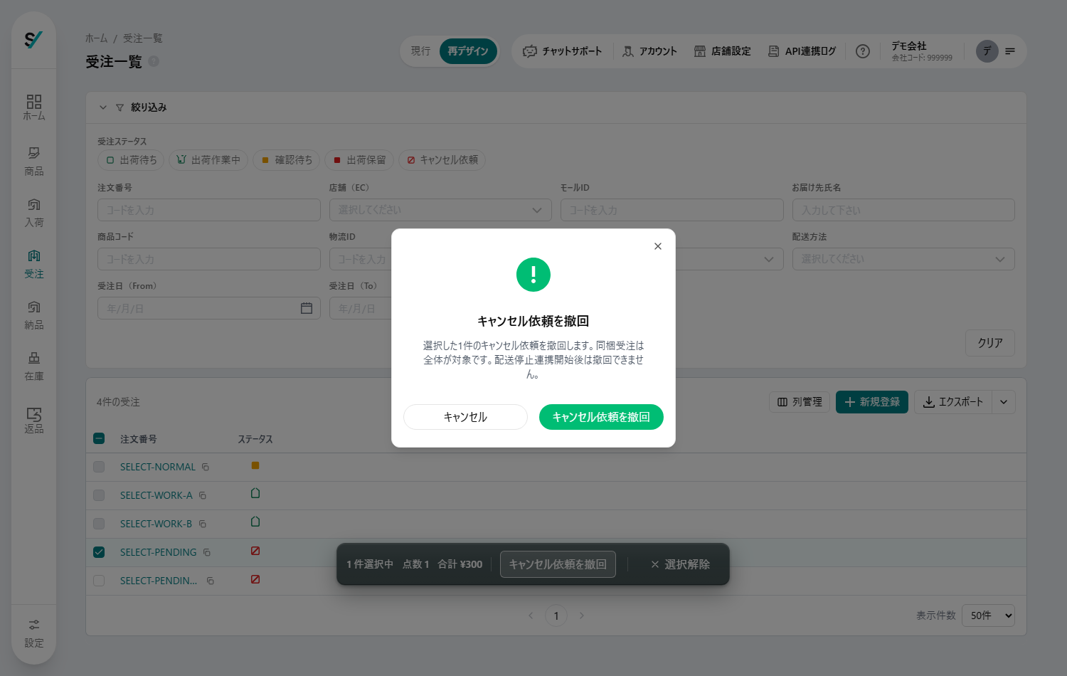Open API連携ログ menu item
Image resolution: width=1067 pixels, height=676 pixels.
[802, 51]
